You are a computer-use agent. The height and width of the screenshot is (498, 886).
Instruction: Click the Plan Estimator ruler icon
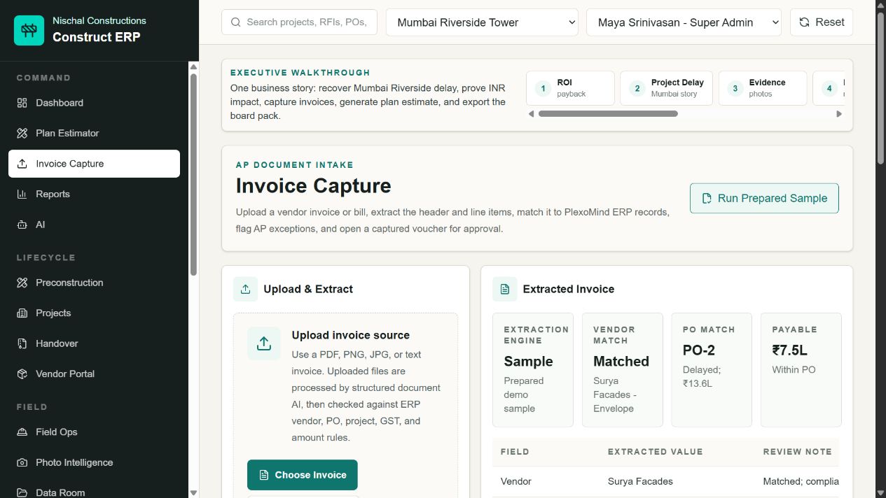click(x=22, y=133)
